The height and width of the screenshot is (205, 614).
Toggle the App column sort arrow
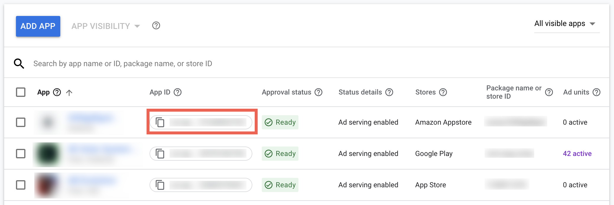(x=69, y=92)
